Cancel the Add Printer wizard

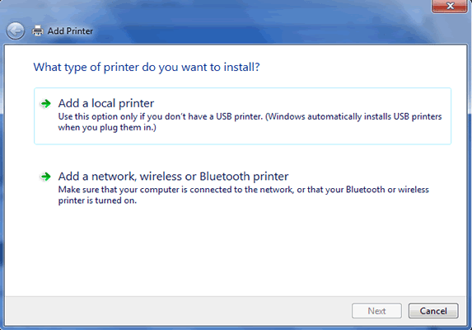point(433,311)
